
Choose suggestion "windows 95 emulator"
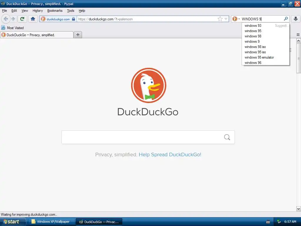tap(266, 57)
